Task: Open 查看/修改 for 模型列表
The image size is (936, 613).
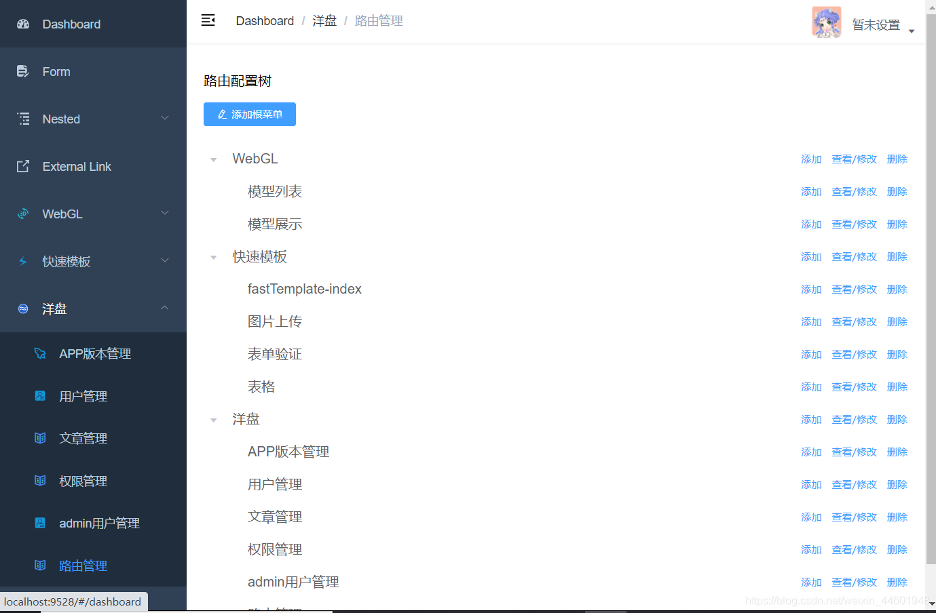Action: [x=854, y=191]
